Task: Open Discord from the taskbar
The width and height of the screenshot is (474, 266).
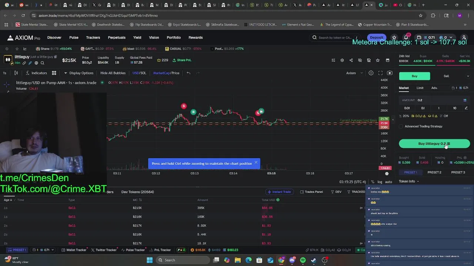Action: pos(292,260)
